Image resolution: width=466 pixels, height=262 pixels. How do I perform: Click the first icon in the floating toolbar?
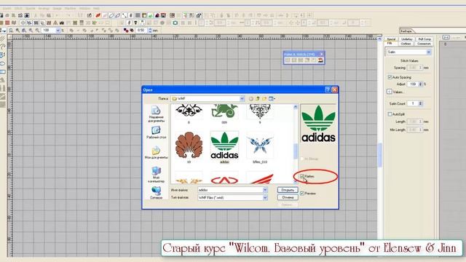[288, 60]
